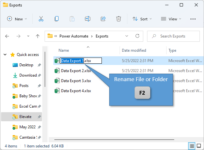Open the See more ellipsis menu

pyautogui.click(x=193, y=19)
